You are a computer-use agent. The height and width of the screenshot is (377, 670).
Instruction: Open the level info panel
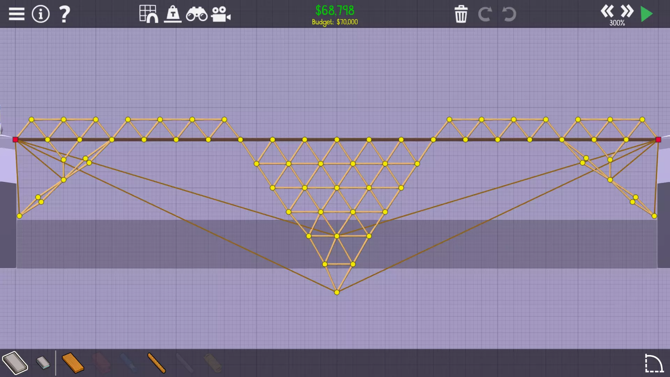[40, 14]
